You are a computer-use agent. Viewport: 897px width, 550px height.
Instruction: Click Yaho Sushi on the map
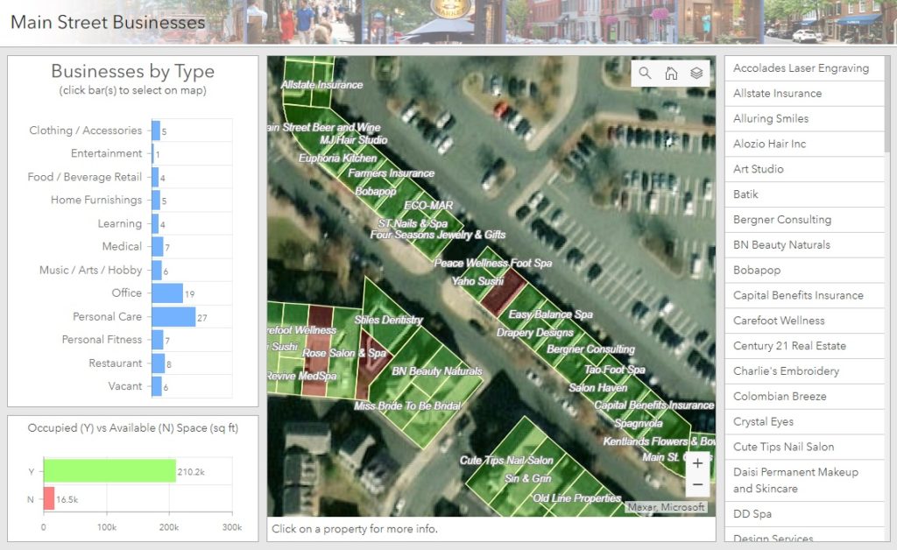point(477,281)
